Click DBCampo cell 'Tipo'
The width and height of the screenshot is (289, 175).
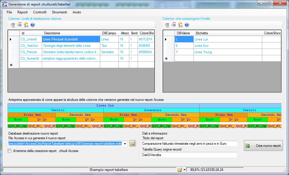tap(109, 46)
